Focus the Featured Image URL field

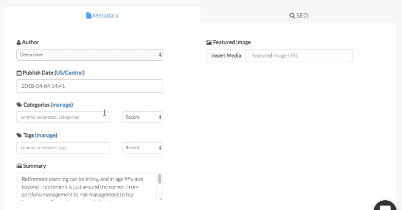pyautogui.click(x=299, y=56)
